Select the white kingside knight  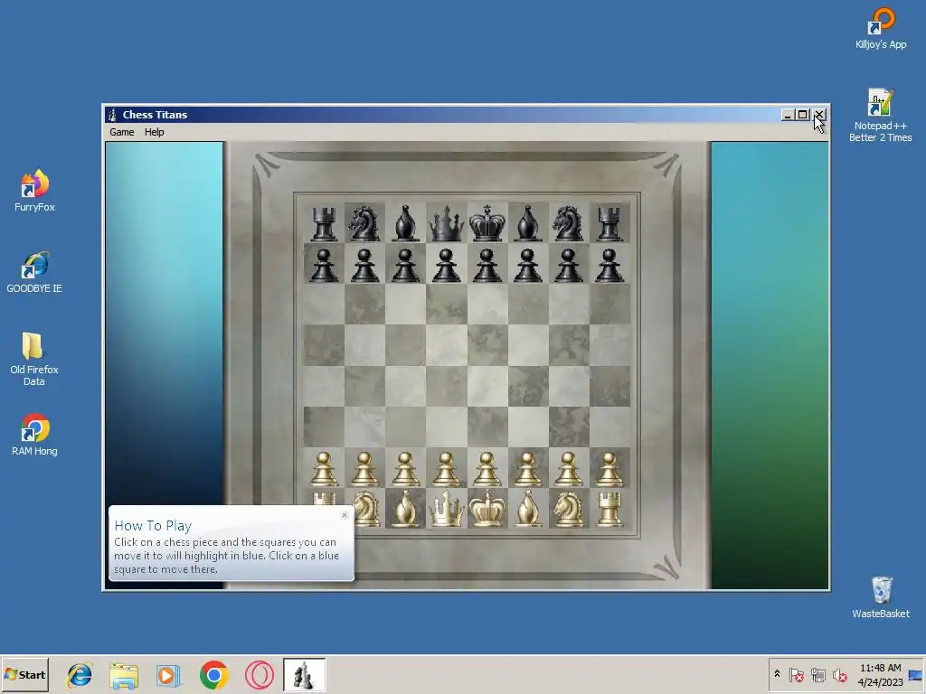click(x=568, y=508)
